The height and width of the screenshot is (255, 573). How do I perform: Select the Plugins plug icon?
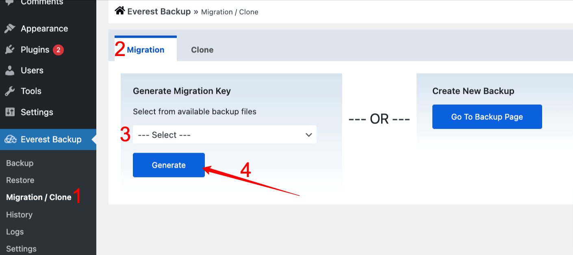click(10, 50)
